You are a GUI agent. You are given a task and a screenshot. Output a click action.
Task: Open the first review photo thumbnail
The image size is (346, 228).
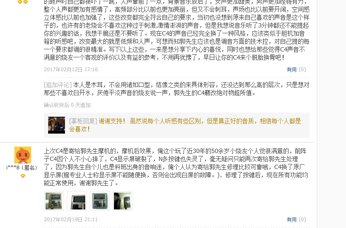click(x=54, y=201)
